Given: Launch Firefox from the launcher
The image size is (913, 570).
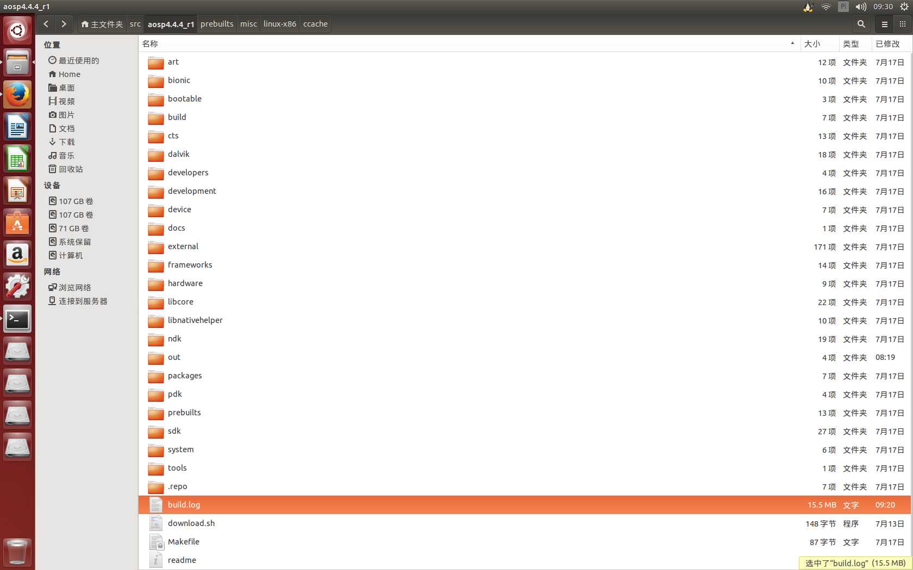Looking at the screenshot, I should pos(17,94).
